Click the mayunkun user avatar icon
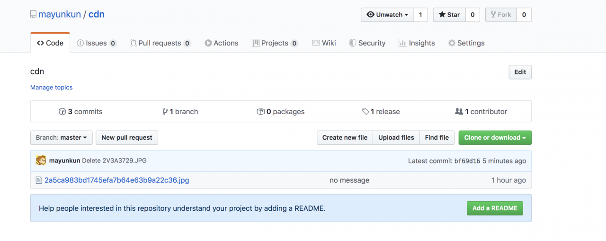Image resolution: width=606 pixels, height=241 pixels. click(x=41, y=161)
